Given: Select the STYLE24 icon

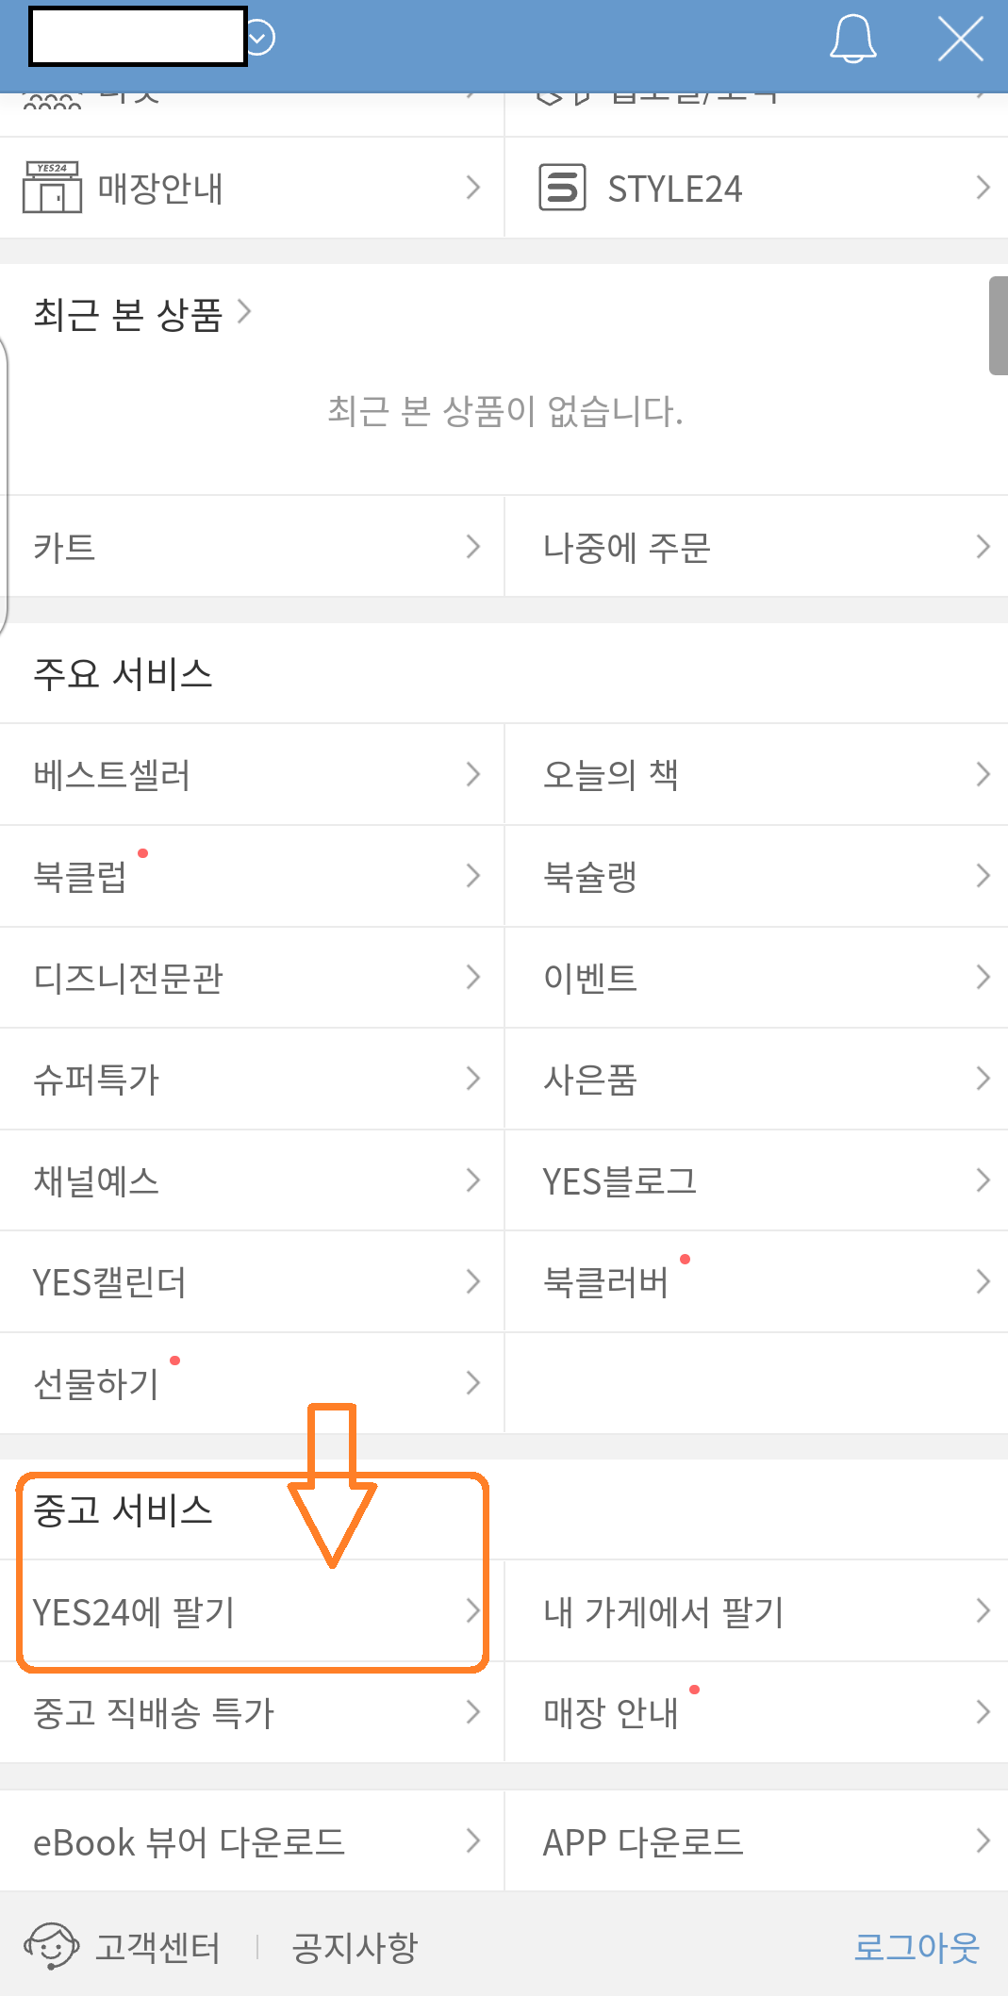Looking at the screenshot, I should click(563, 187).
